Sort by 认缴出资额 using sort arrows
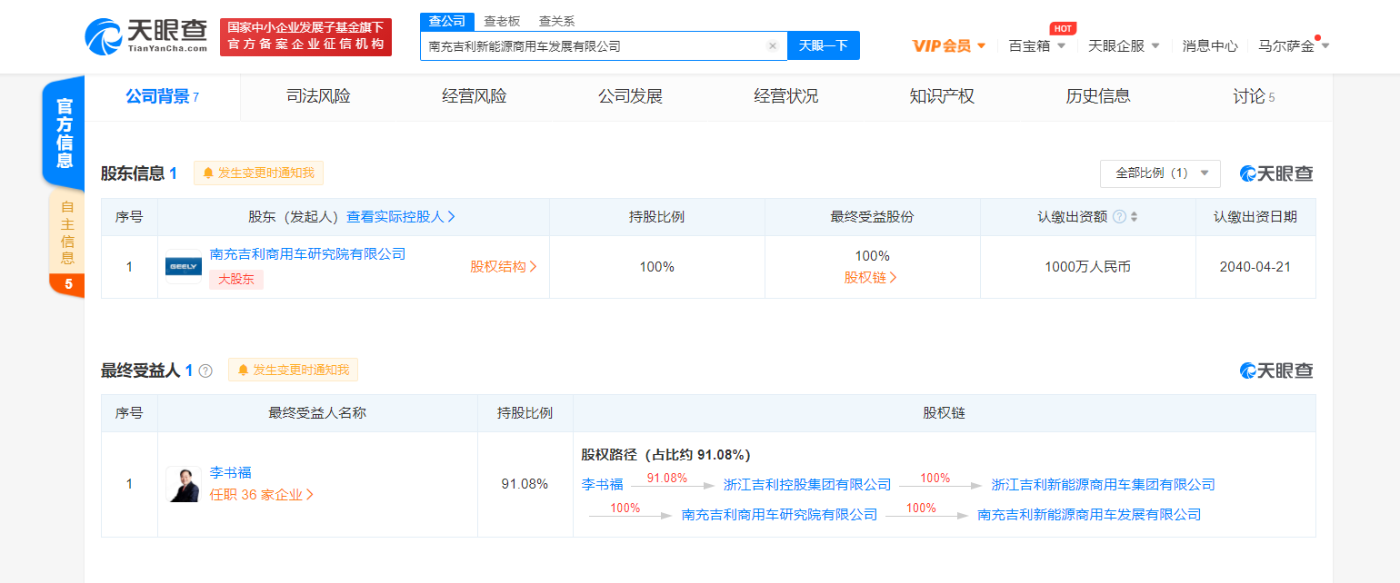This screenshot has width=1400, height=583. point(1134,217)
